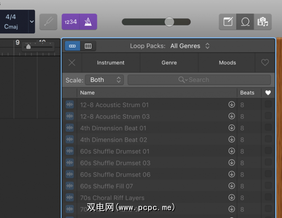Toggle the Loop Browser button

point(245,22)
